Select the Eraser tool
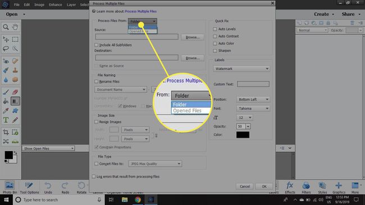Screen dimensions: 365x205 point(15,92)
